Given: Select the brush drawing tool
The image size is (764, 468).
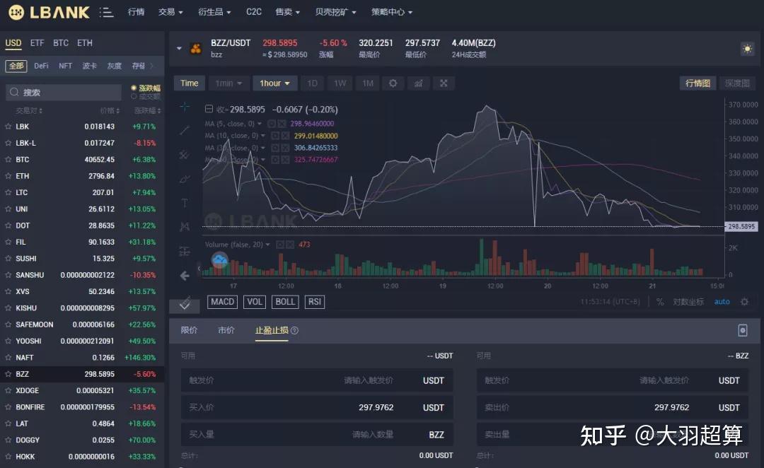Looking at the screenshot, I should coord(185,179).
